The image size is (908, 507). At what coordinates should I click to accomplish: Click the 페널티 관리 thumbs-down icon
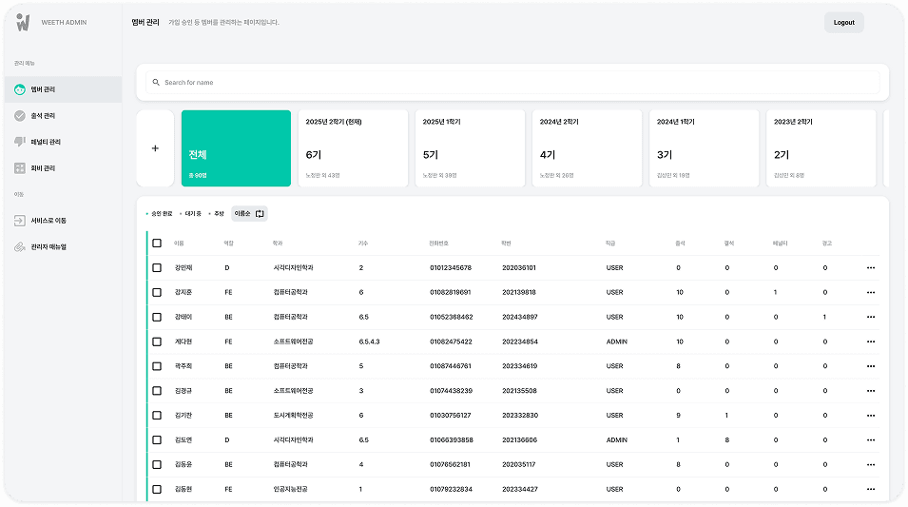pyautogui.click(x=20, y=142)
